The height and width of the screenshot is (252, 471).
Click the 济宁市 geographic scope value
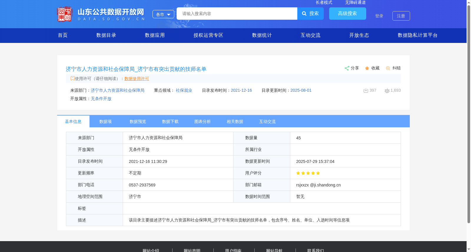point(135,197)
